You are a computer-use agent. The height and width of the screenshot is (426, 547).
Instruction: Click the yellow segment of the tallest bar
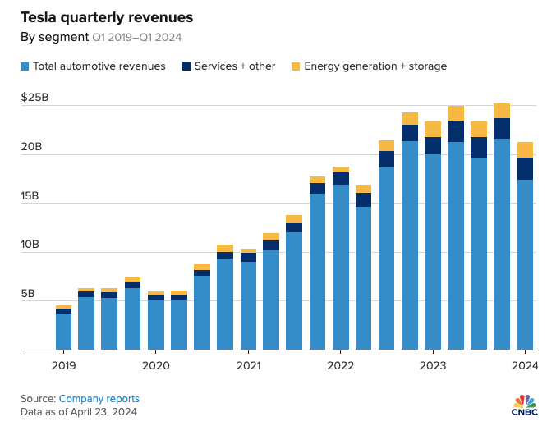coord(502,111)
